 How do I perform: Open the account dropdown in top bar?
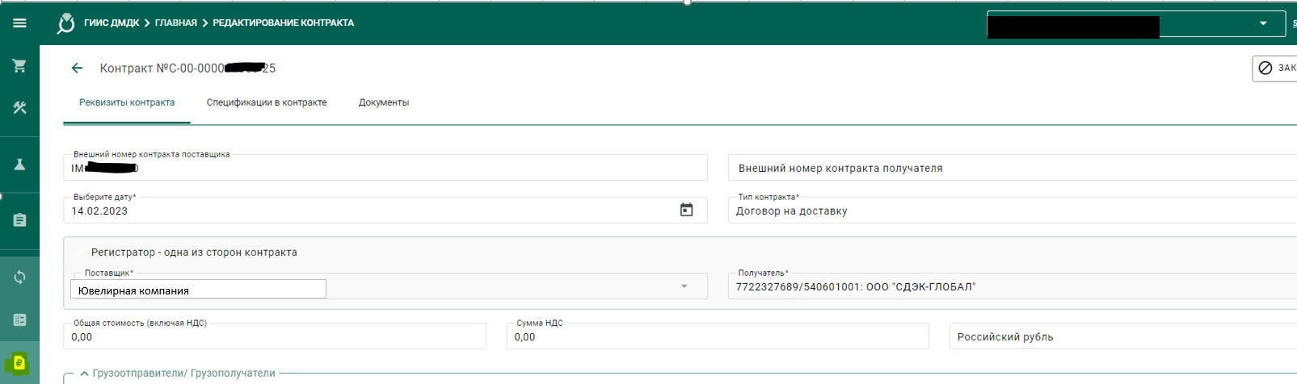coord(1263,23)
